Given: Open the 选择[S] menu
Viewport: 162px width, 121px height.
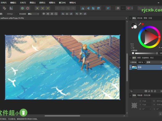Looking at the screenshot, I should [42, 3].
